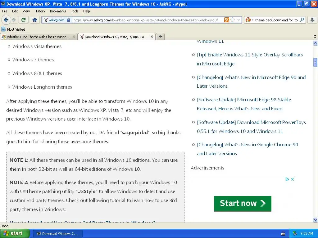
Task: Click the 'Windows Longhorn themes' list item
Action: [x=42, y=87]
